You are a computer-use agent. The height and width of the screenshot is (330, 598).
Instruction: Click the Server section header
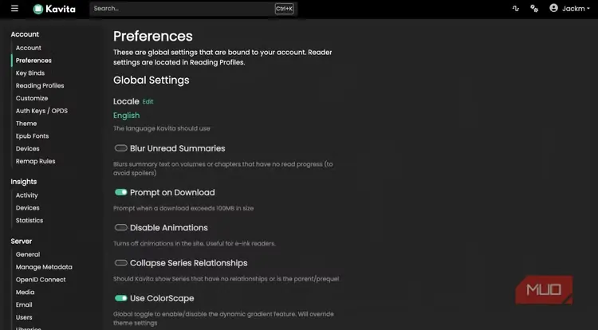coord(21,242)
